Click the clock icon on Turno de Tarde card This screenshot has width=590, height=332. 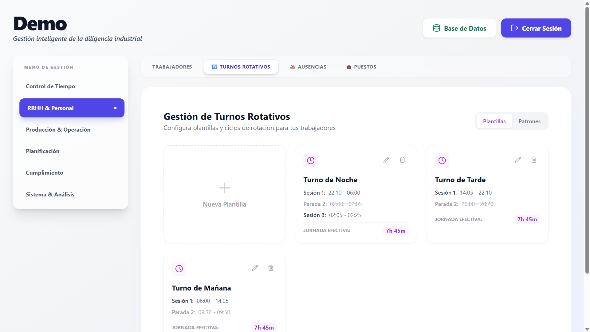coord(442,160)
